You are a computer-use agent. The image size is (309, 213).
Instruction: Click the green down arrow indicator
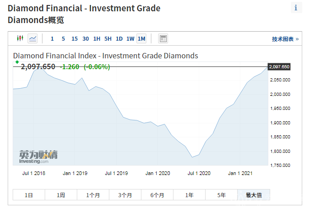click(17, 62)
